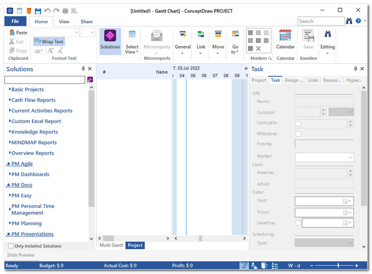Click the blue File button
The width and height of the screenshot is (372, 274).
click(15, 21)
